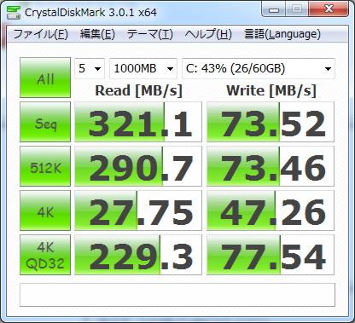
Task: Click the disabled maximize window button
Action: click(x=297, y=9)
